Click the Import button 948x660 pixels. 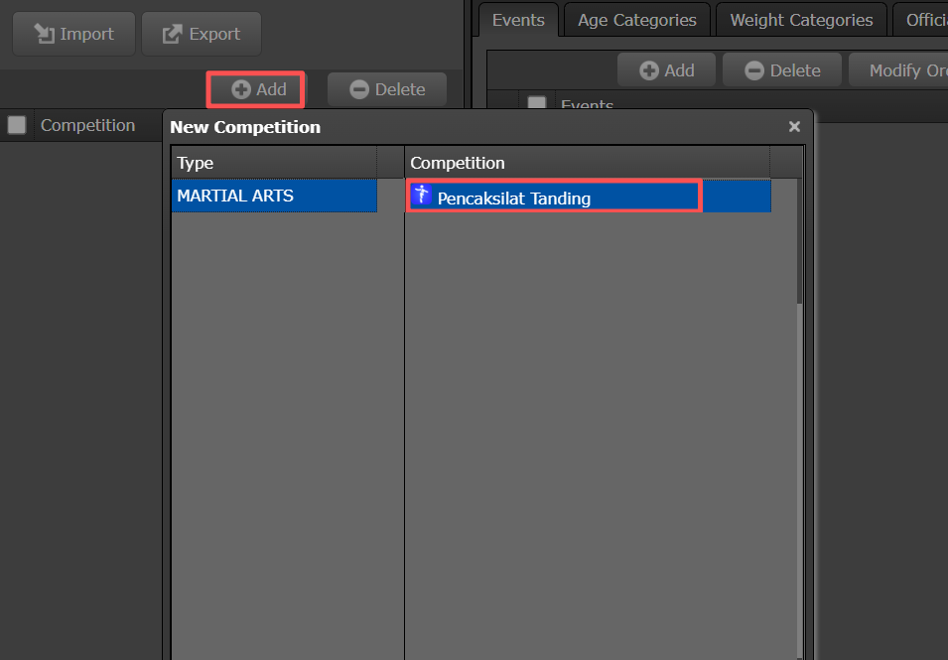[73, 34]
